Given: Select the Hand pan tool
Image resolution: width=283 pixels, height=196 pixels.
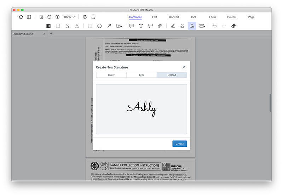Looking at the screenshot, I should pos(85,17).
